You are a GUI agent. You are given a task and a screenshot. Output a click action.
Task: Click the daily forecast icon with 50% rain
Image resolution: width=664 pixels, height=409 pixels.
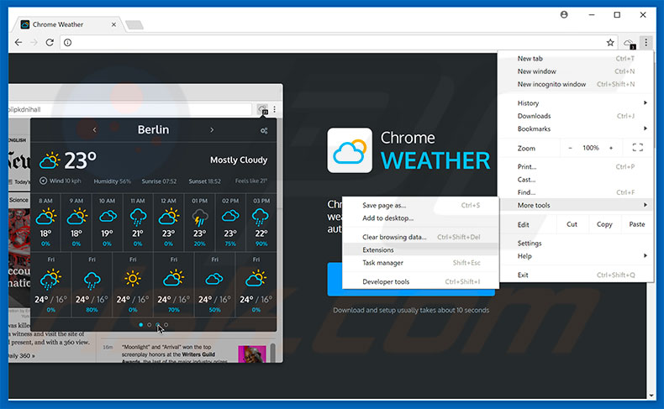[214, 279]
